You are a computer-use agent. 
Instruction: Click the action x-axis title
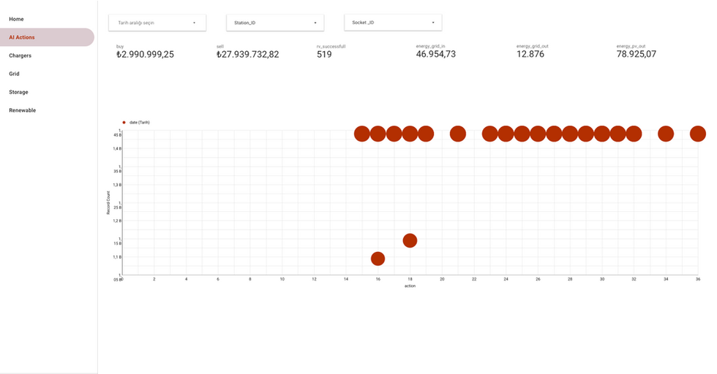tap(410, 286)
